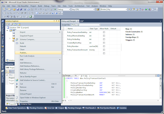The height and width of the screenshot is (114, 164).
Task: Open the Error List panel
Action: (49, 108)
